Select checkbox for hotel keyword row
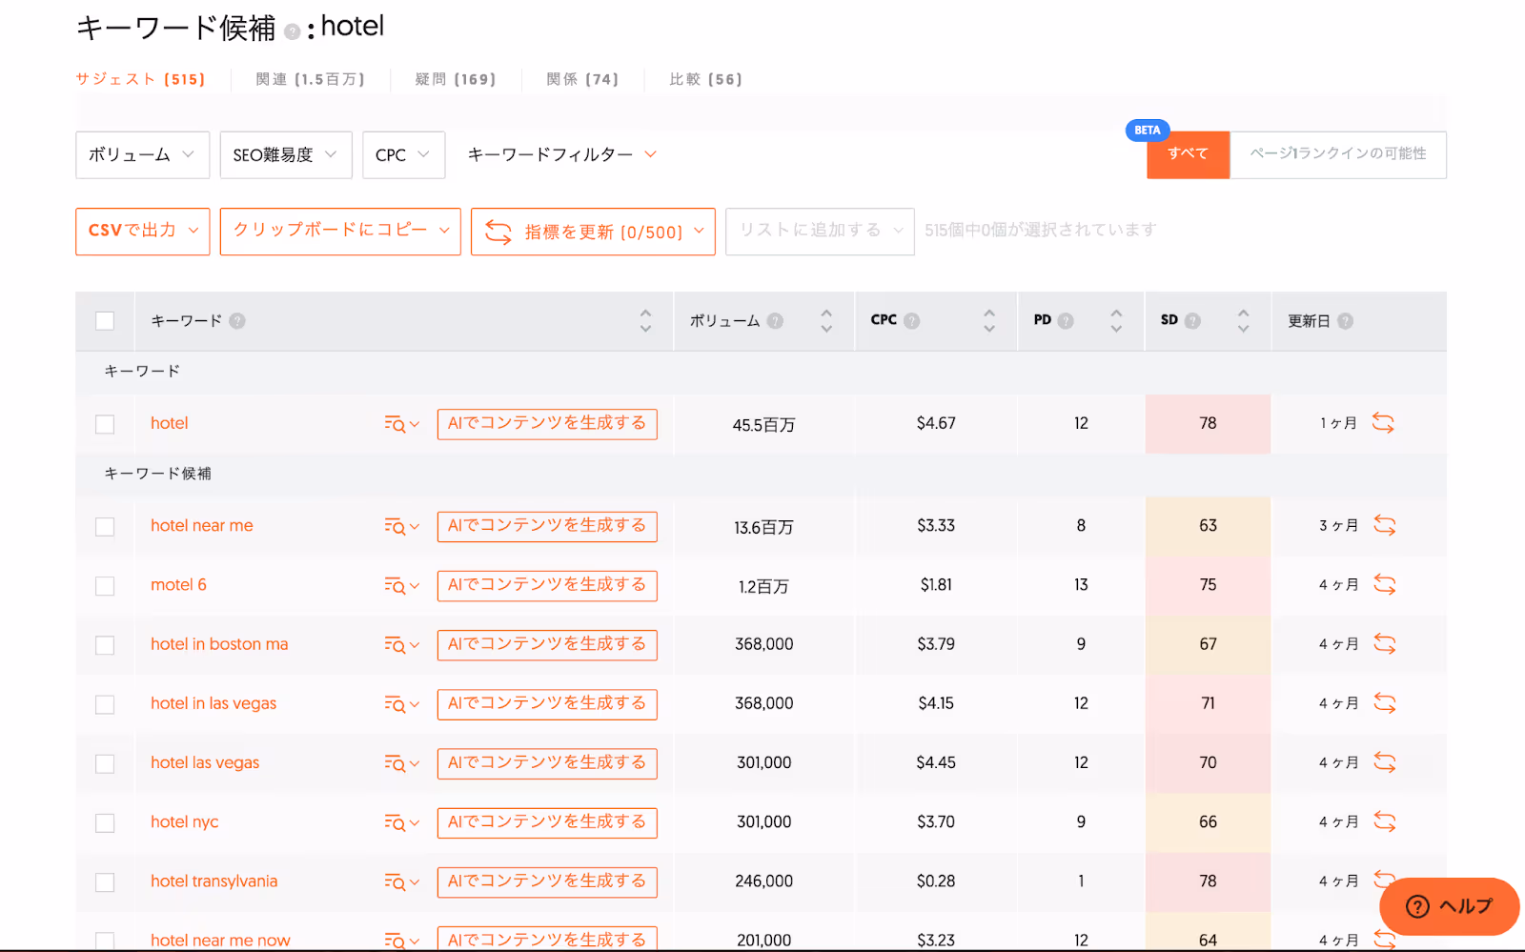The image size is (1525, 952). [x=105, y=424]
